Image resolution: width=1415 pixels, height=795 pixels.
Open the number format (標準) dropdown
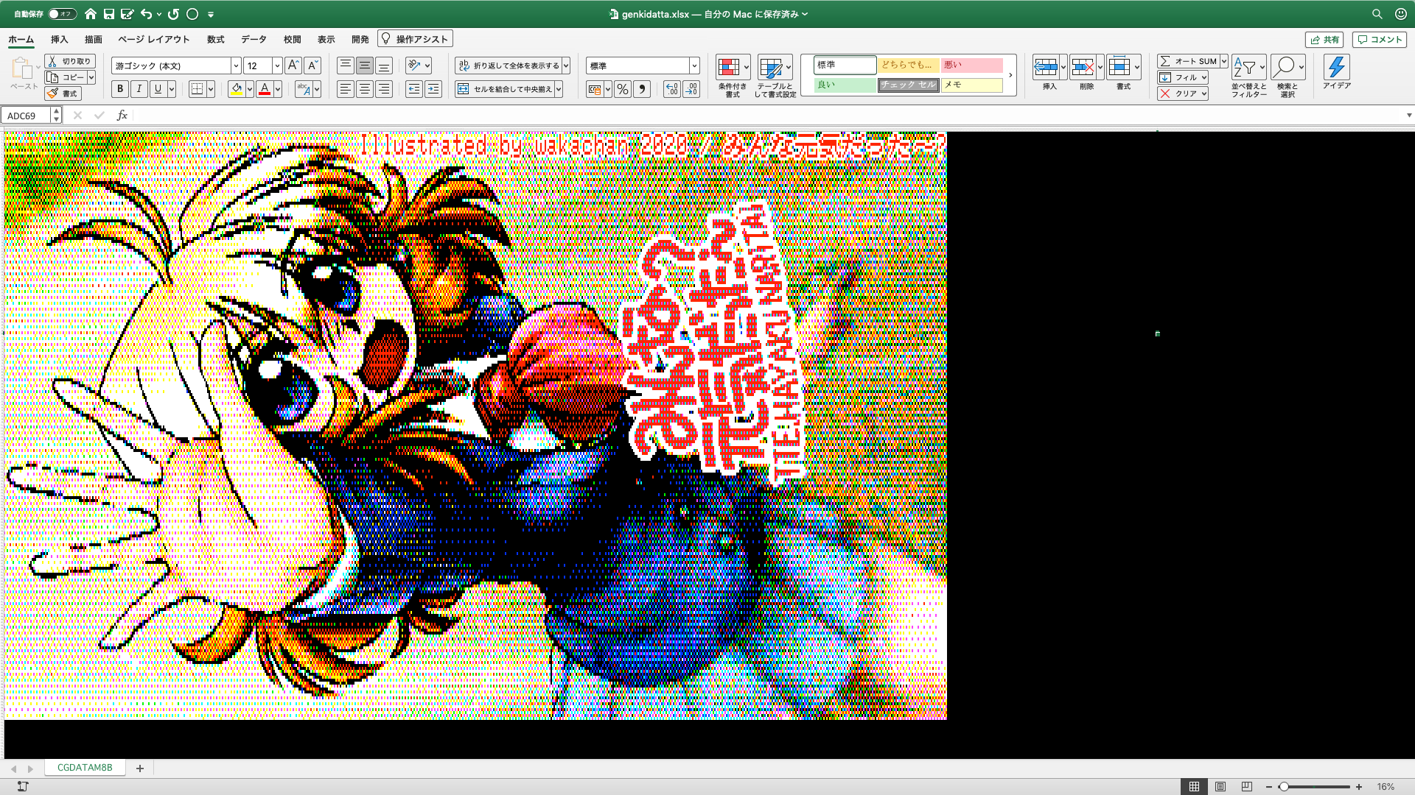pos(694,66)
